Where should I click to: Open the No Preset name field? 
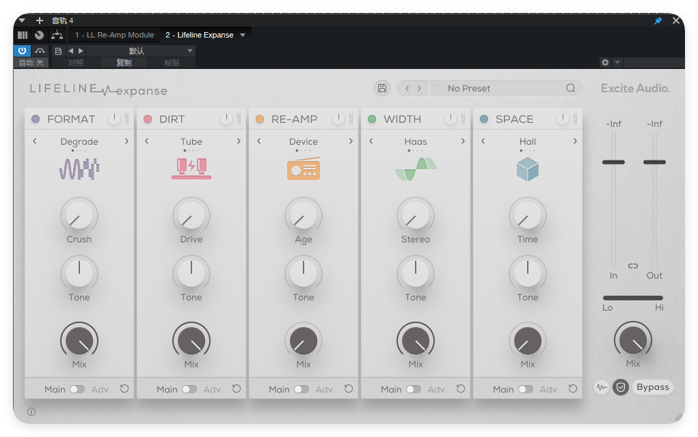pyautogui.click(x=469, y=89)
